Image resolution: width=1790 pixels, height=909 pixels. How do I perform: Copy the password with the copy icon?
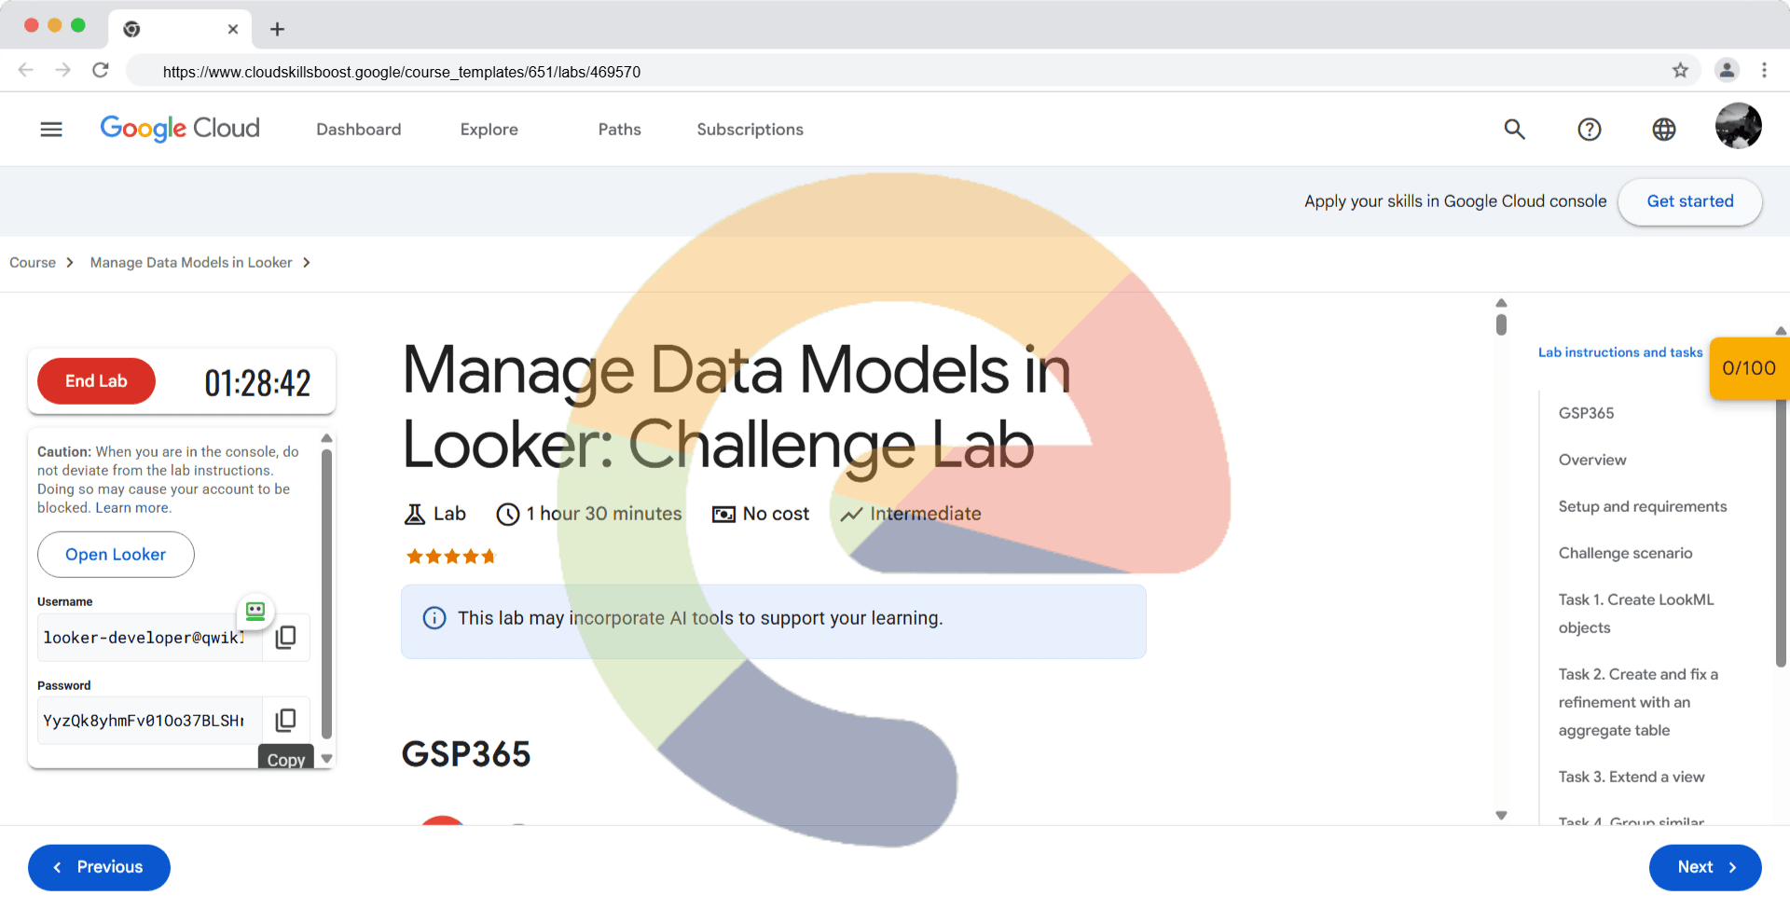(x=286, y=720)
